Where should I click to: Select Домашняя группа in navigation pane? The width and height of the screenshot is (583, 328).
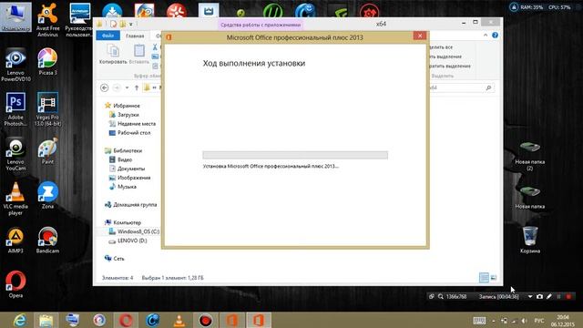135,204
